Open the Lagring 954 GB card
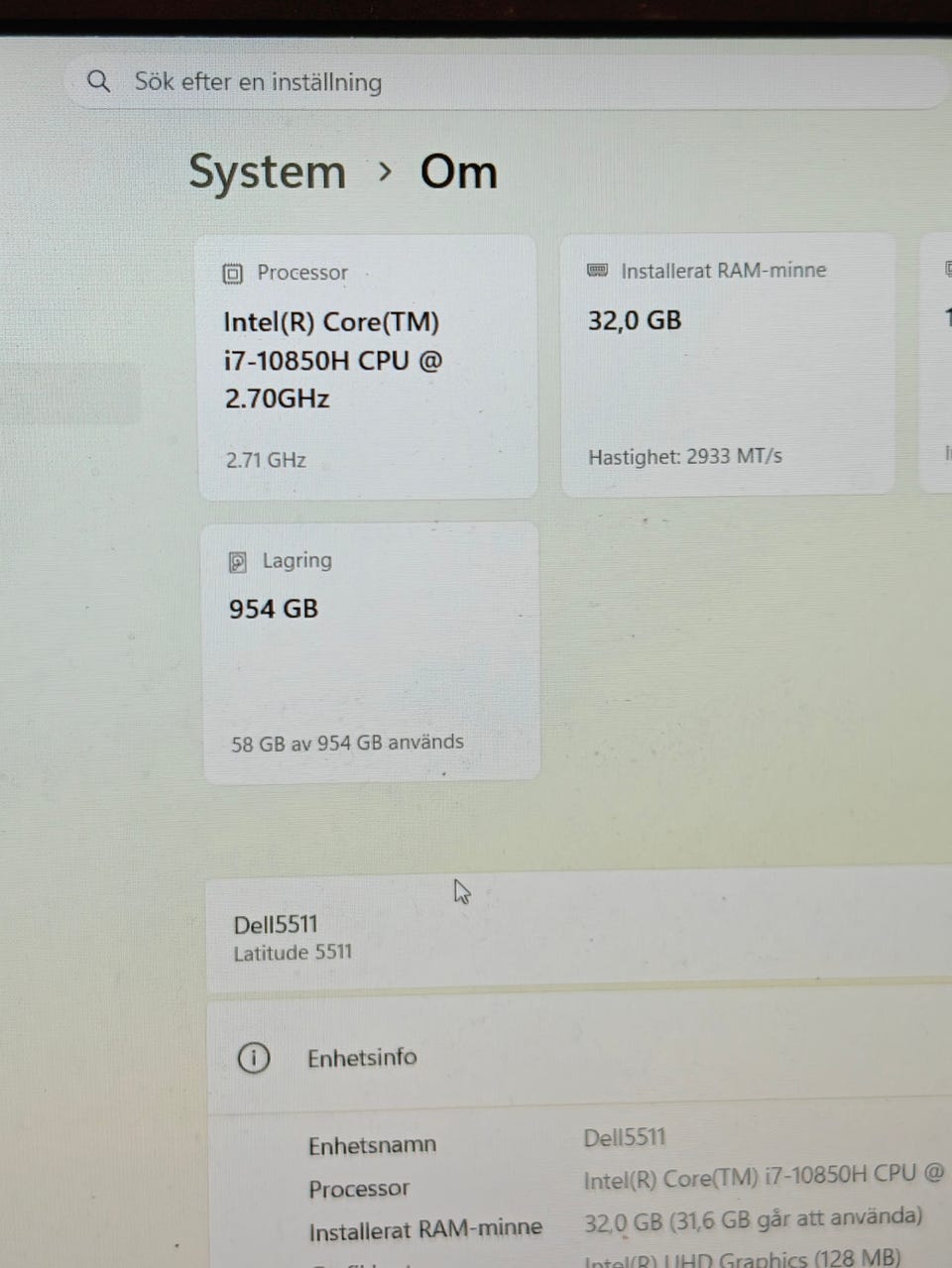Image resolution: width=952 pixels, height=1268 pixels. 371,652
